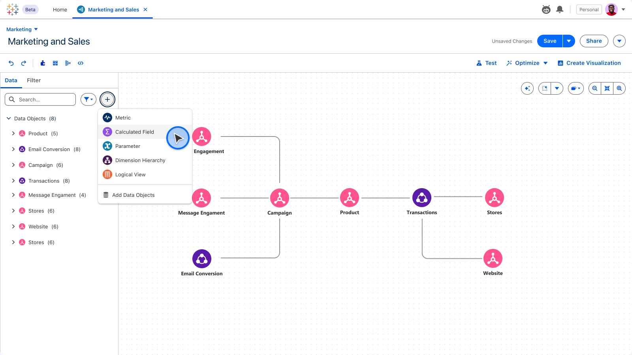Switch to the Data tab

tap(11, 80)
